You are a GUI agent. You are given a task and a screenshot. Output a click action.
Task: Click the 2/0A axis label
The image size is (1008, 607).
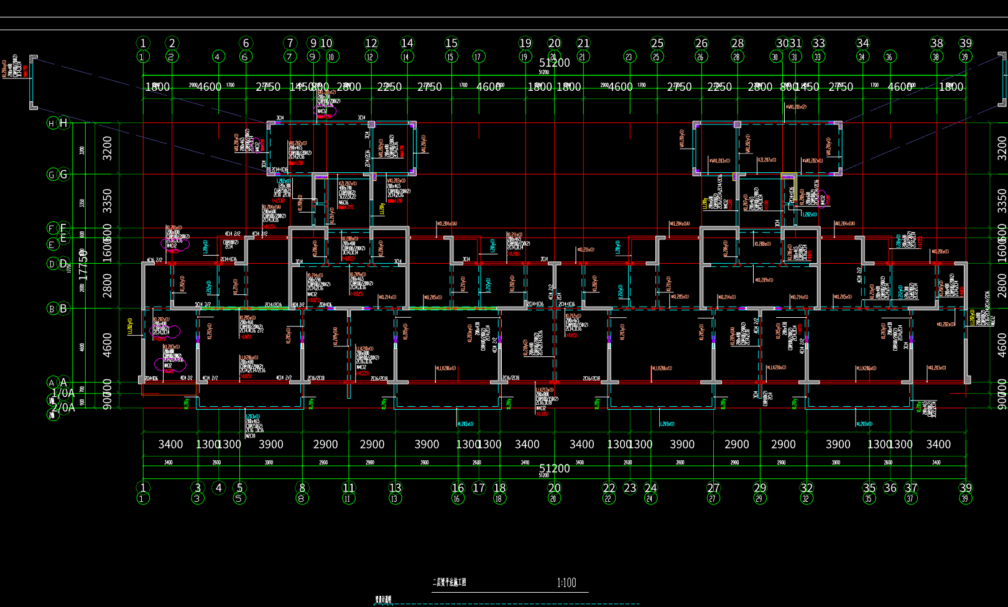click(63, 407)
